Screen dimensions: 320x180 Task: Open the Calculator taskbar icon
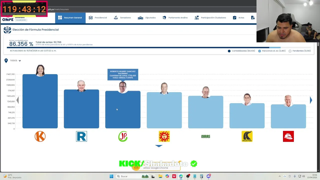click(201, 176)
